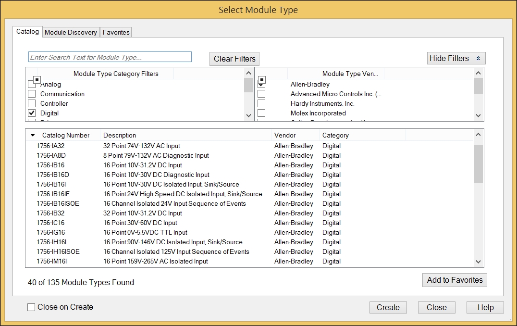Open the Favorites tab
Screen dimensions: 517x326
pyautogui.click(x=115, y=32)
